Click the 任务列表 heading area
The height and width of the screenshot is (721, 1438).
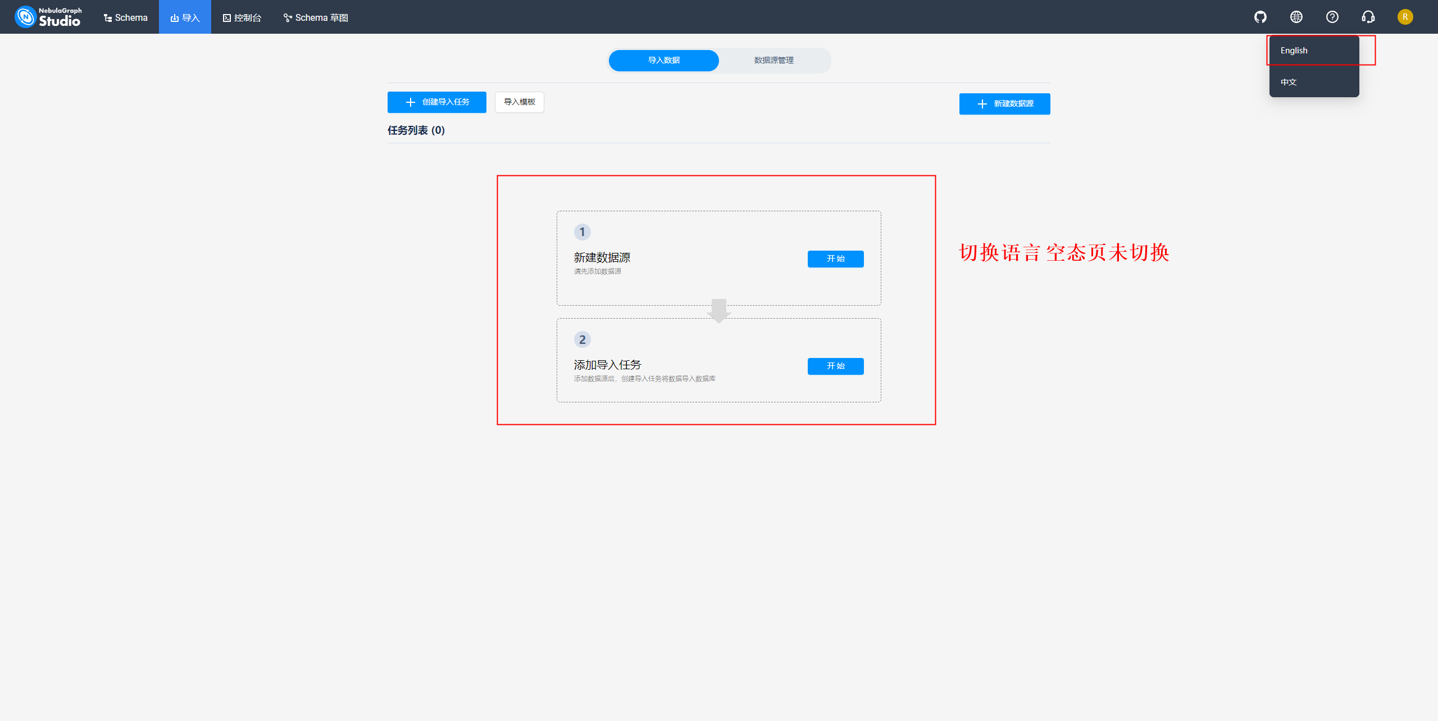416,130
